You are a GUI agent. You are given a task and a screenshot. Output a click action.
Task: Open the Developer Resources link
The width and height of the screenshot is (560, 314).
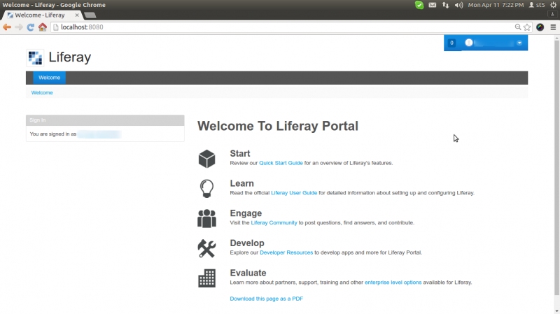pyautogui.click(x=286, y=252)
